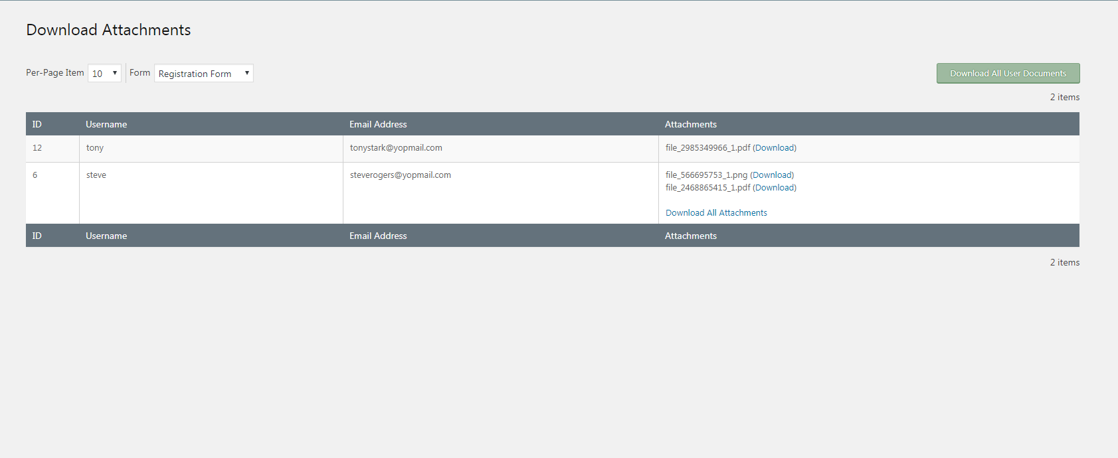
Task: Click Download All User Documents button
Action: click(x=1008, y=73)
